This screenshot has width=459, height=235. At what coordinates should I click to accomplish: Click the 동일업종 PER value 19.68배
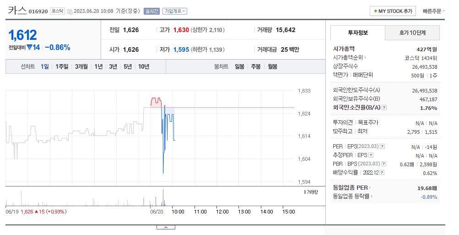[x=427, y=188]
